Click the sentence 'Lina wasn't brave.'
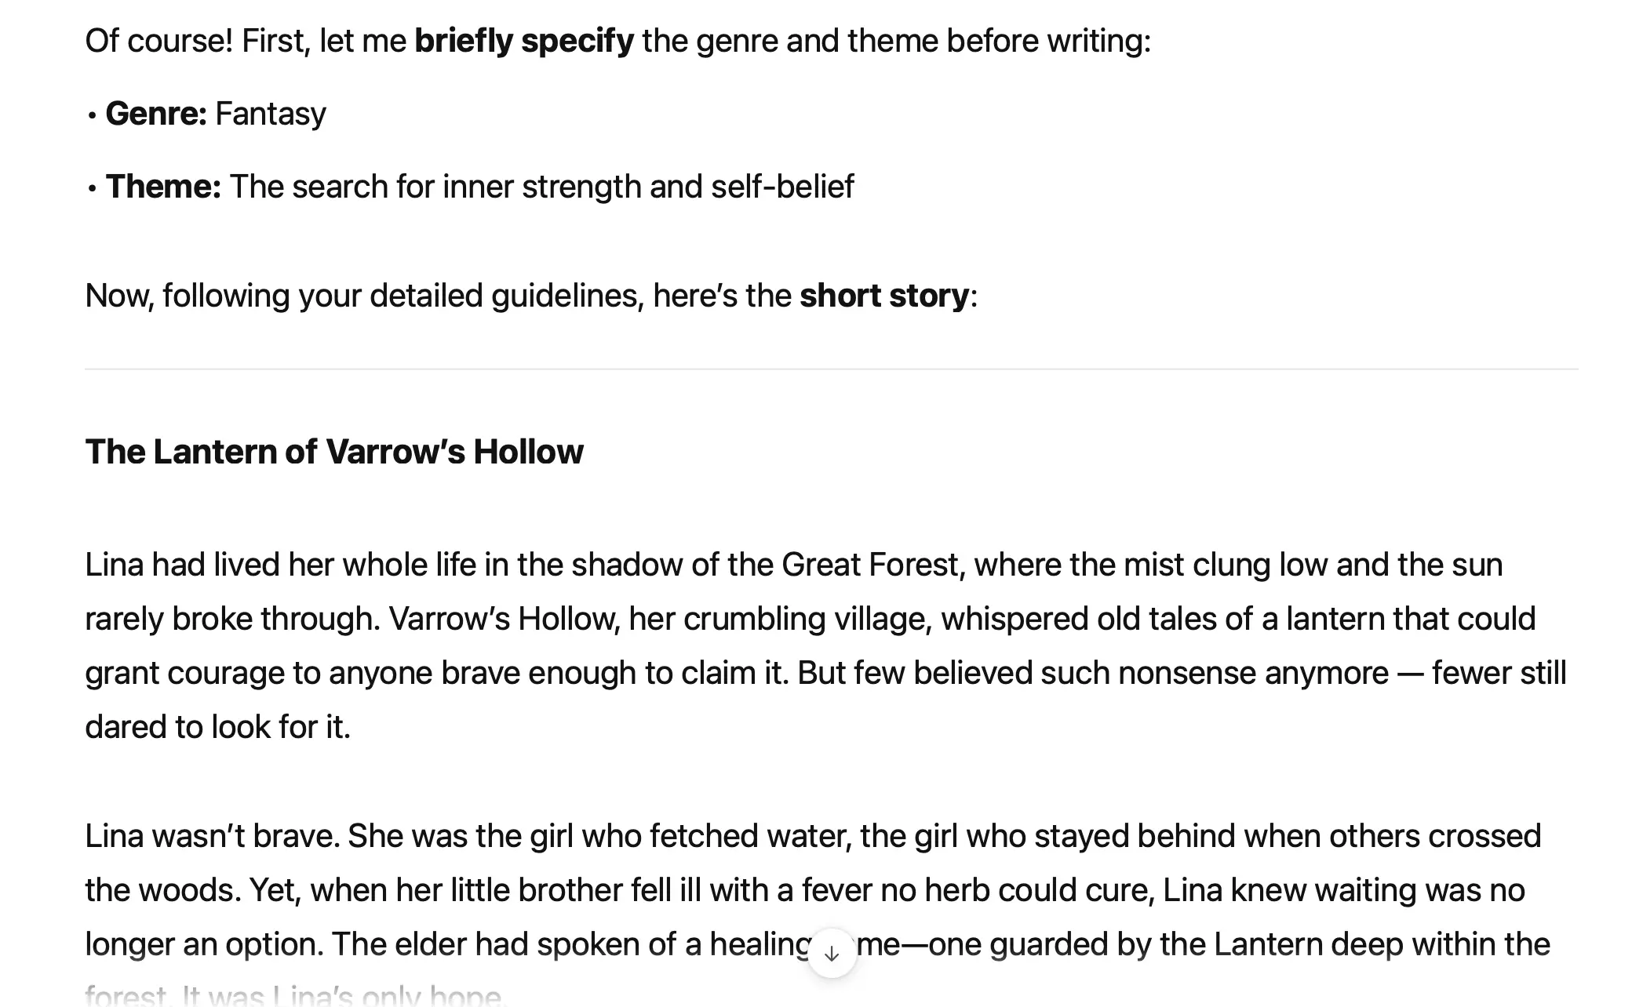 point(212,836)
